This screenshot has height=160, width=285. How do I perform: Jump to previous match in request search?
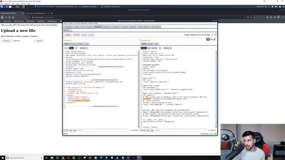(71, 130)
